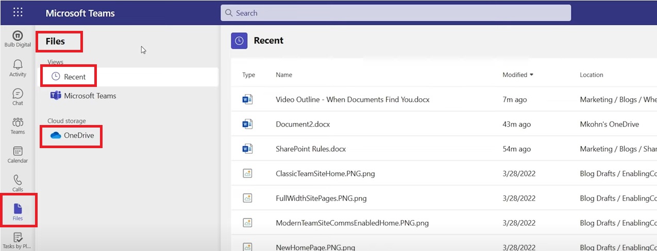The height and width of the screenshot is (251, 657).
Task: Open Calendar in the app rail
Action: point(18,154)
